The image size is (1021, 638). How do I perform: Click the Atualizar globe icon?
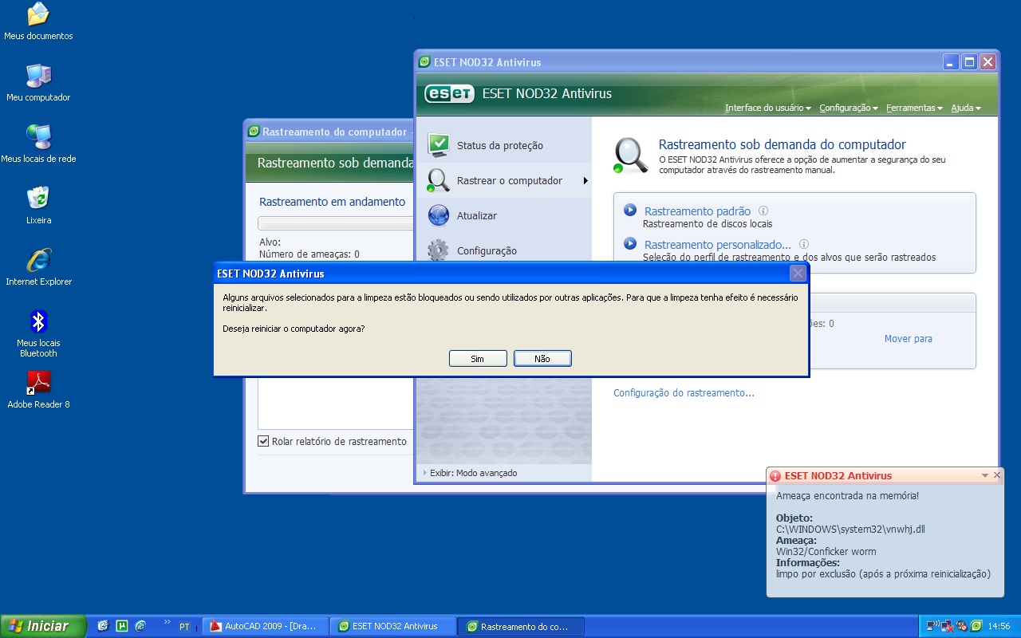[437, 215]
